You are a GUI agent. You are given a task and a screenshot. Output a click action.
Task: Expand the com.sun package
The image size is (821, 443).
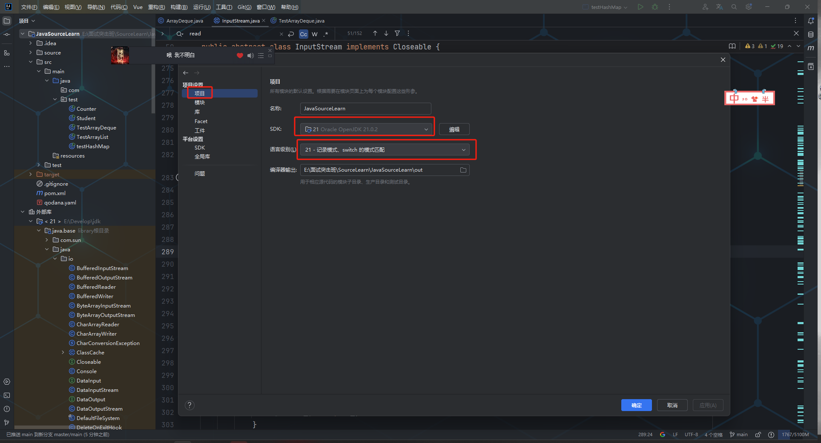click(46, 240)
